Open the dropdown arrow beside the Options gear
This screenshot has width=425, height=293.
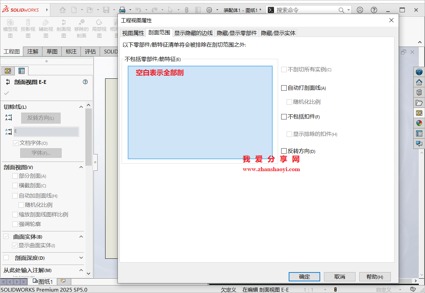217,10
